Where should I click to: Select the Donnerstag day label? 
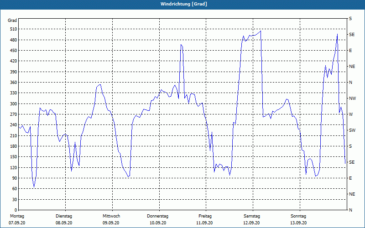157,216
